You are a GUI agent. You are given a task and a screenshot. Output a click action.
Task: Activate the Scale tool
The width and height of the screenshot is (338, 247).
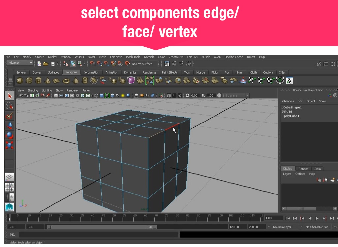9,145
